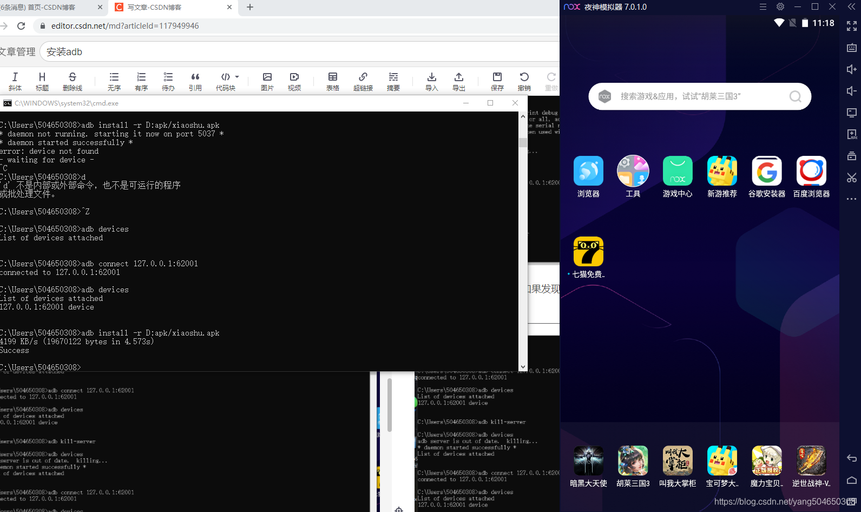Launch 逆世战神 game

(x=811, y=467)
